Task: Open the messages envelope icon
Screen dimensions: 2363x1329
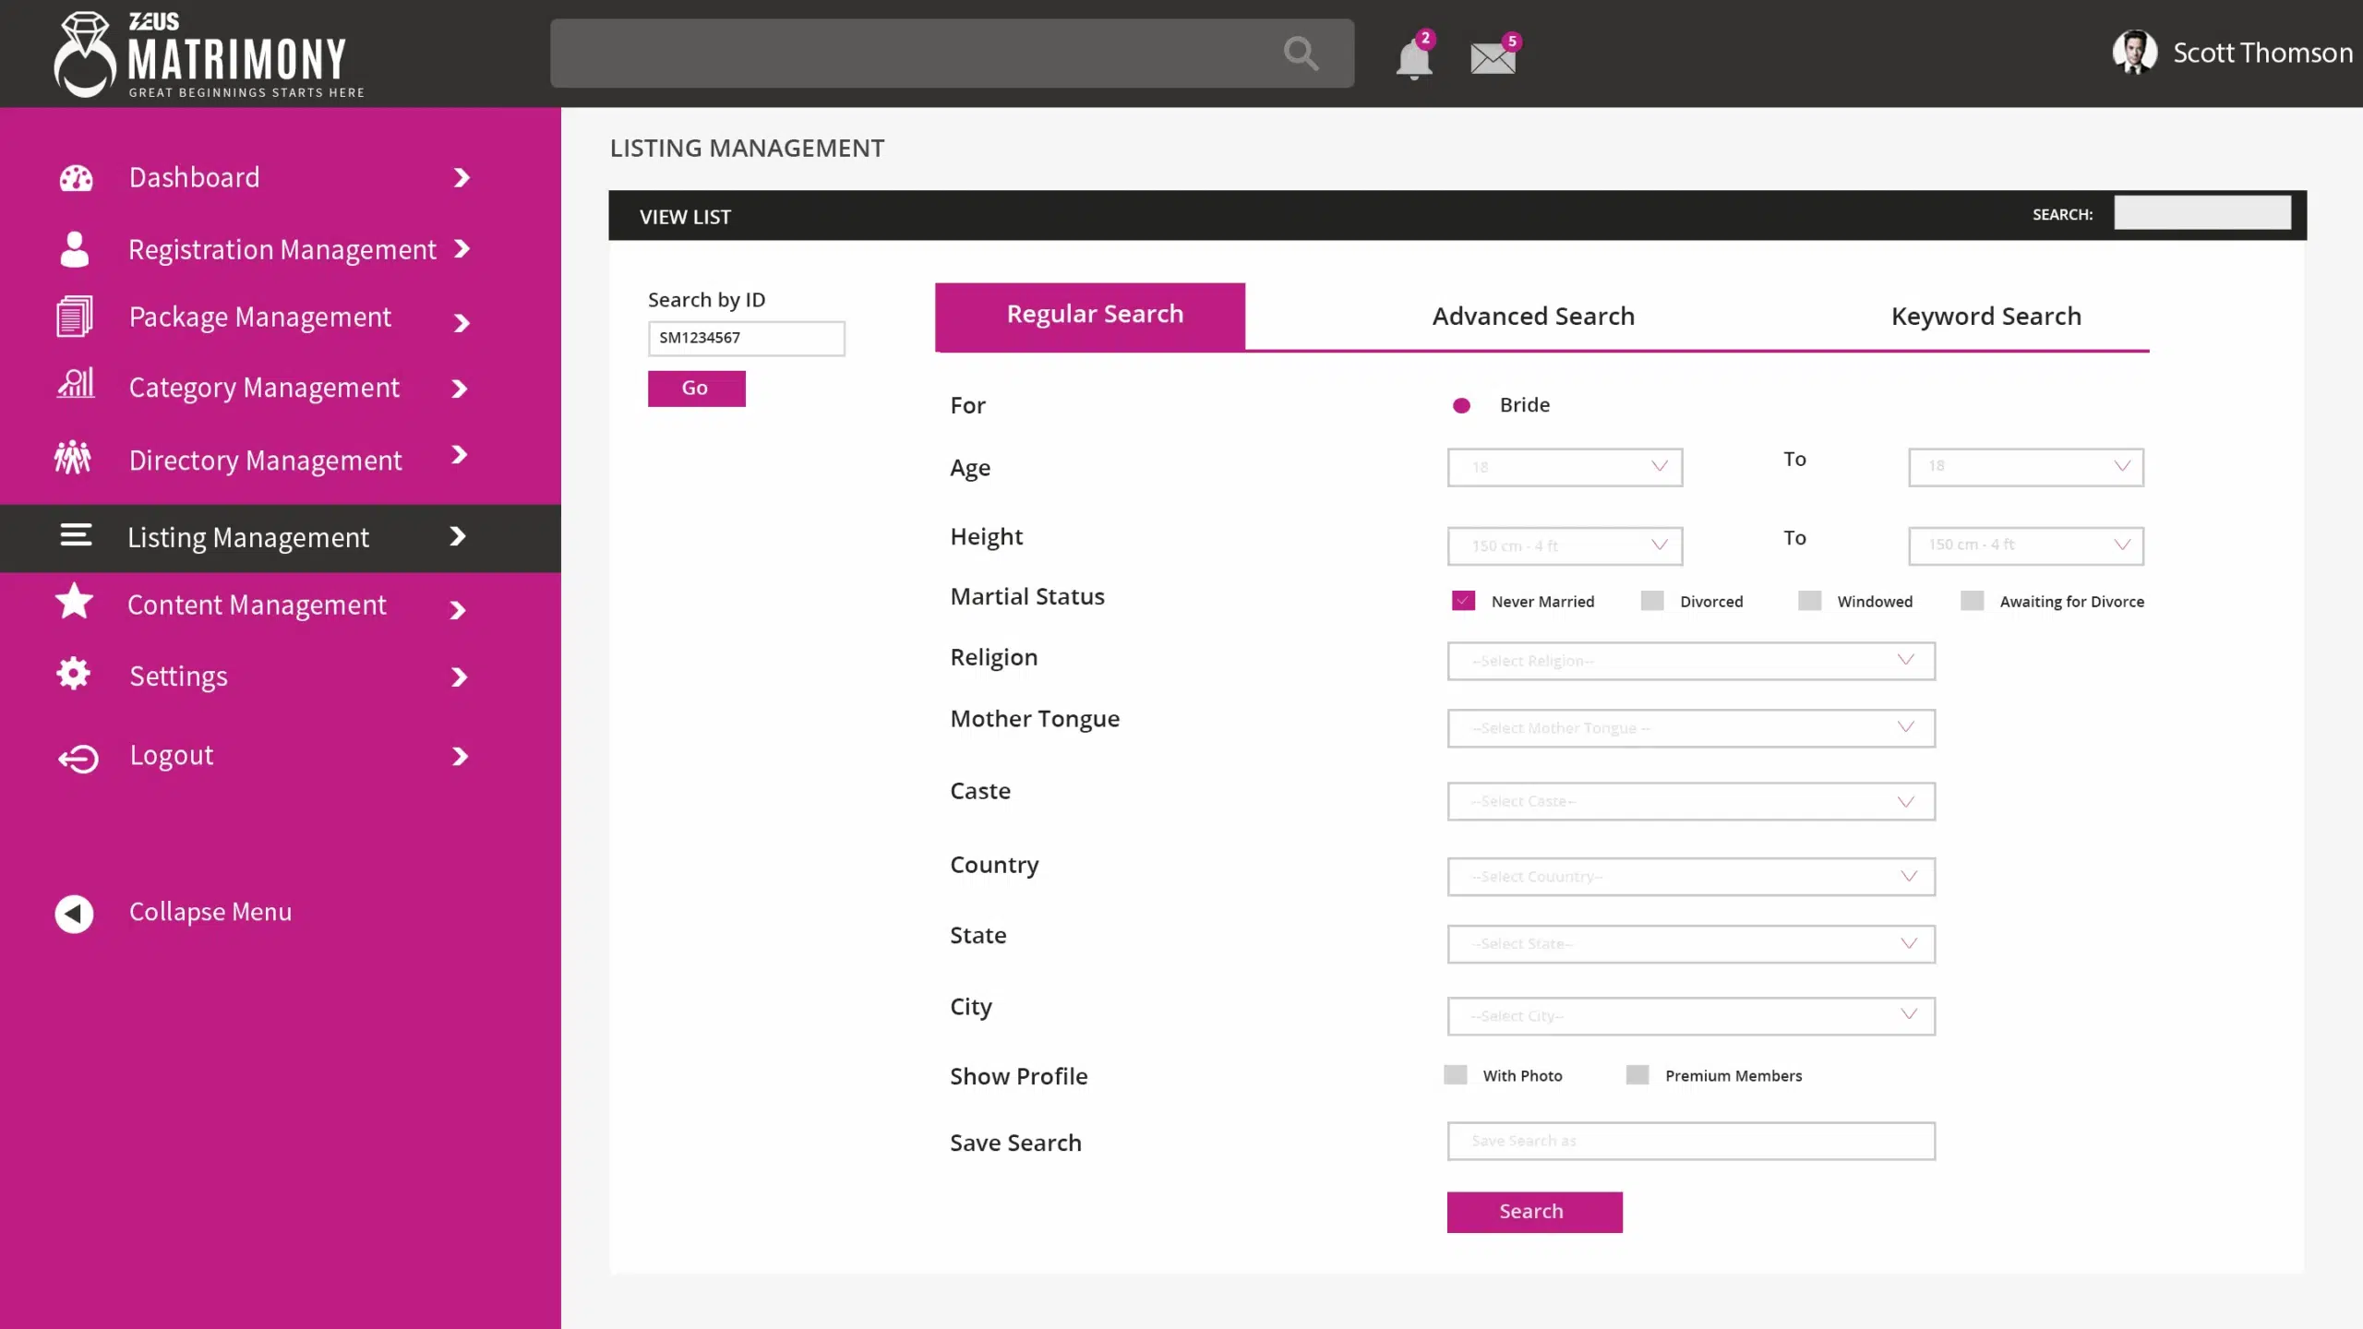Action: coord(1492,59)
